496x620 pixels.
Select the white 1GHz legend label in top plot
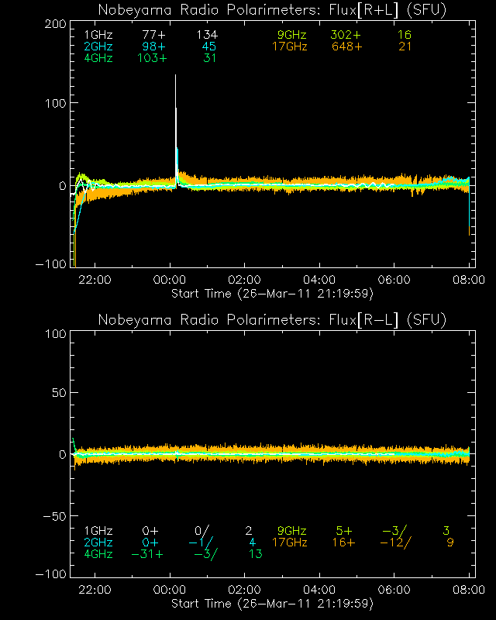pos(98,36)
